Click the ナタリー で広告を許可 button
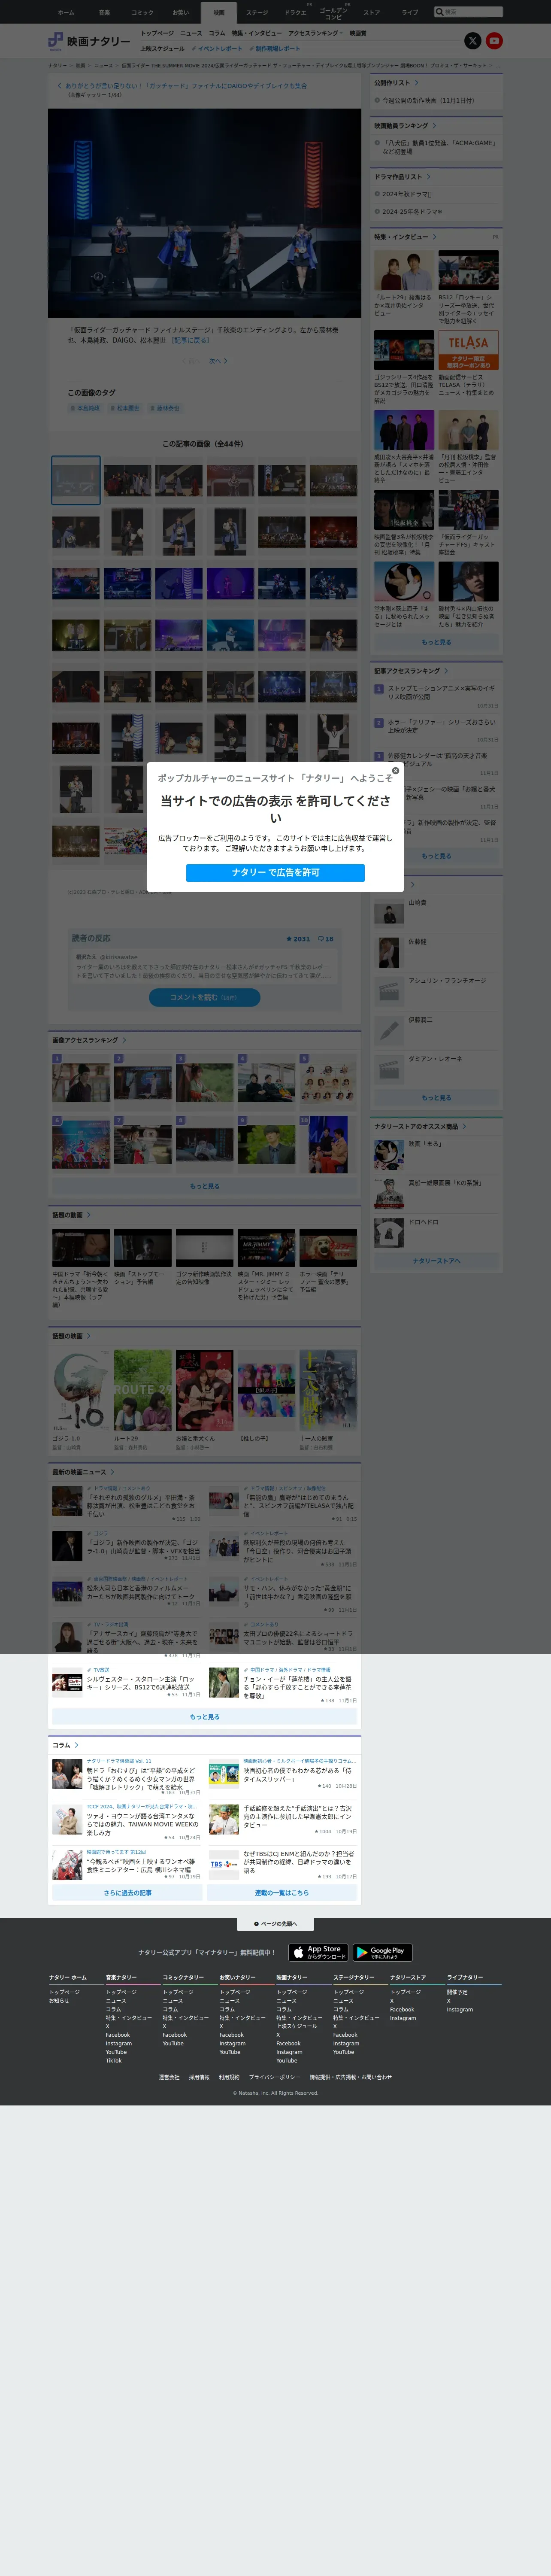Image resolution: width=551 pixels, height=2576 pixels. click(275, 873)
